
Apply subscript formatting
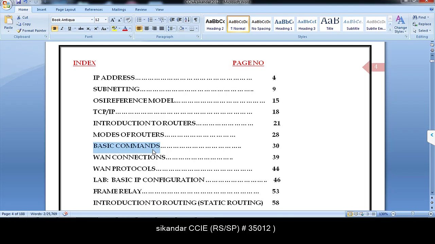88,28
